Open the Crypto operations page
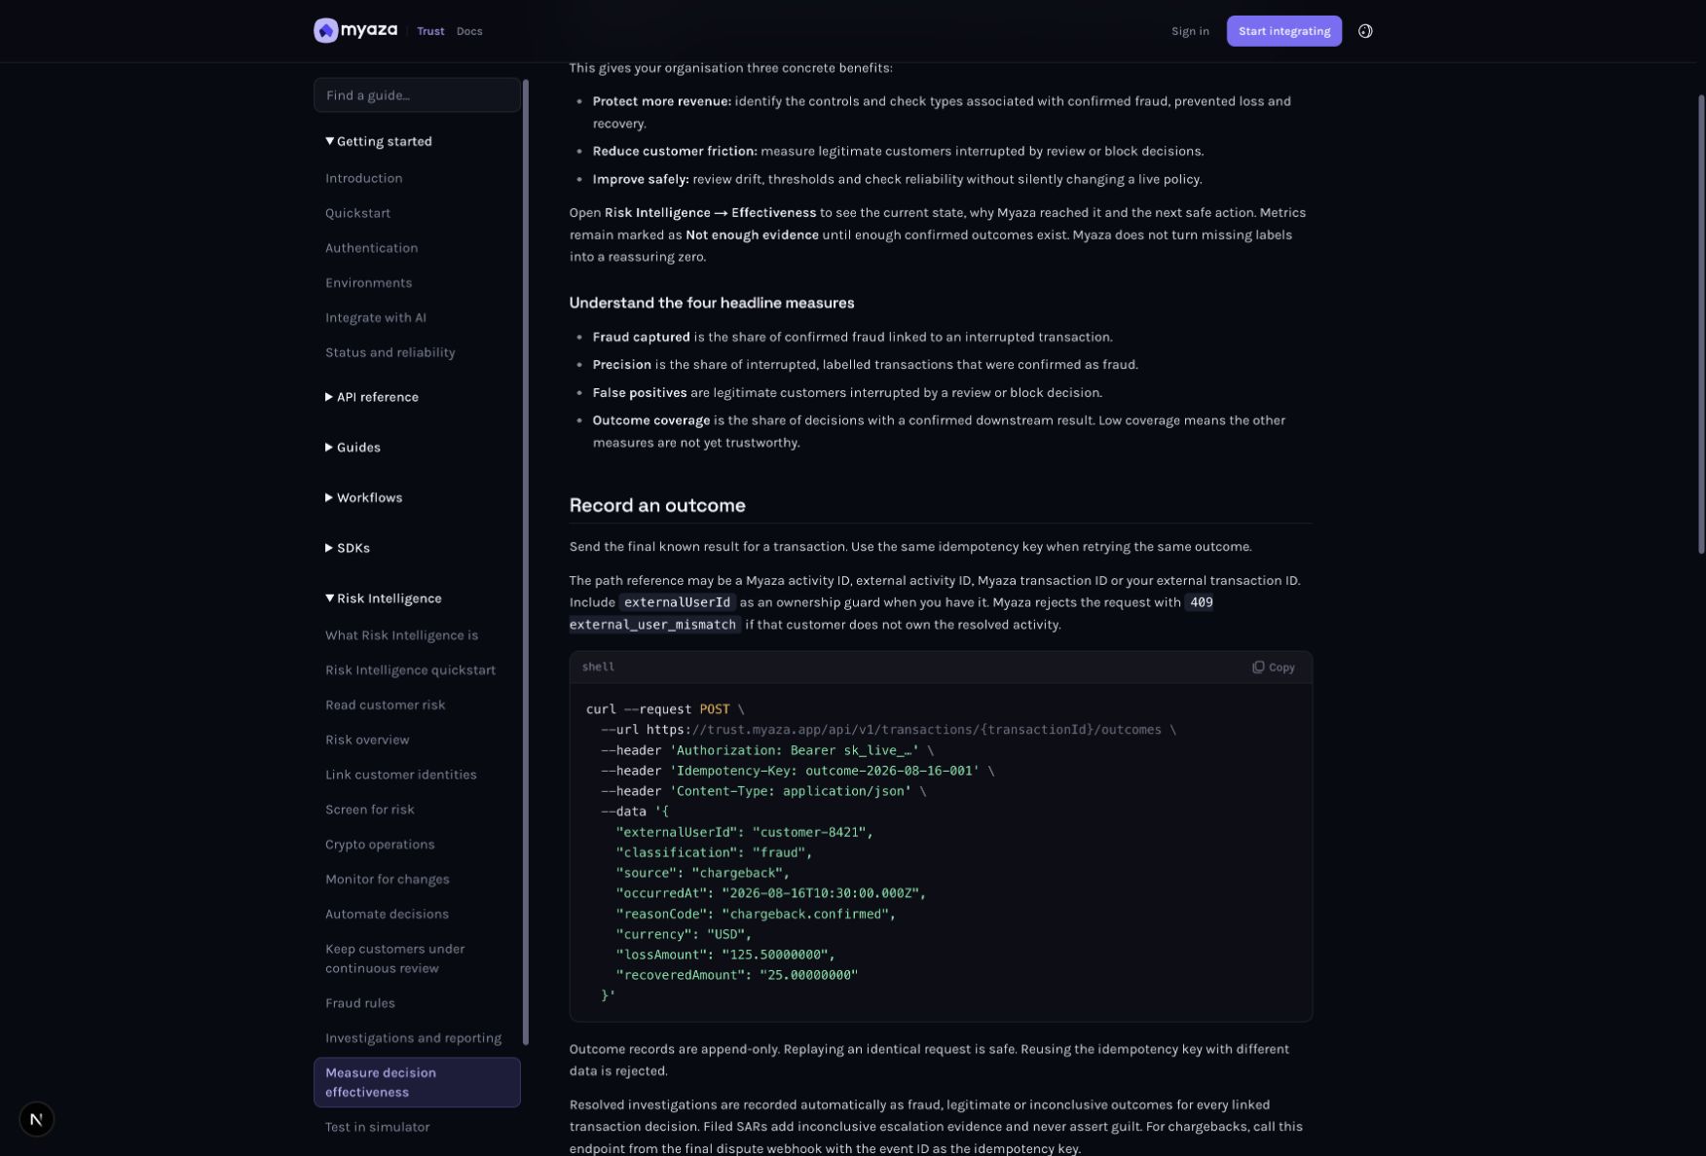1706x1156 pixels. pos(380,845)
